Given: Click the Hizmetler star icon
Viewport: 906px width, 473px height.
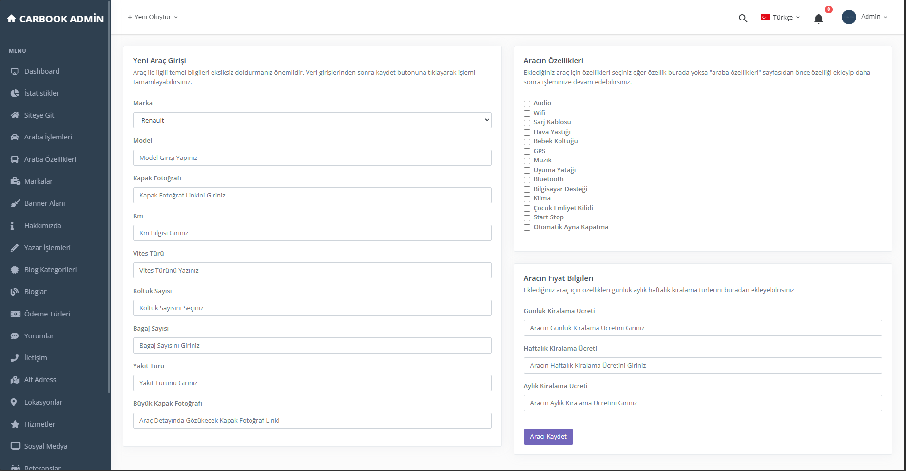Looking at the screenshot, I should tap(15, 424).
